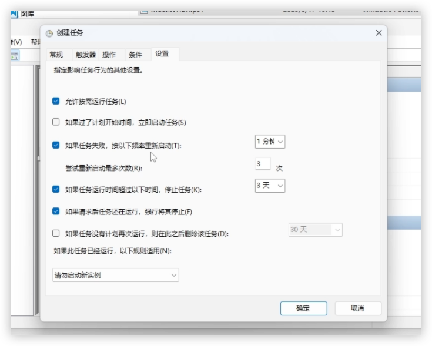The height and width of the screenshot is (346, 432).
Task: Toggle the 允许按需运行任务 checkbox
Action: (x=56, y=101)
